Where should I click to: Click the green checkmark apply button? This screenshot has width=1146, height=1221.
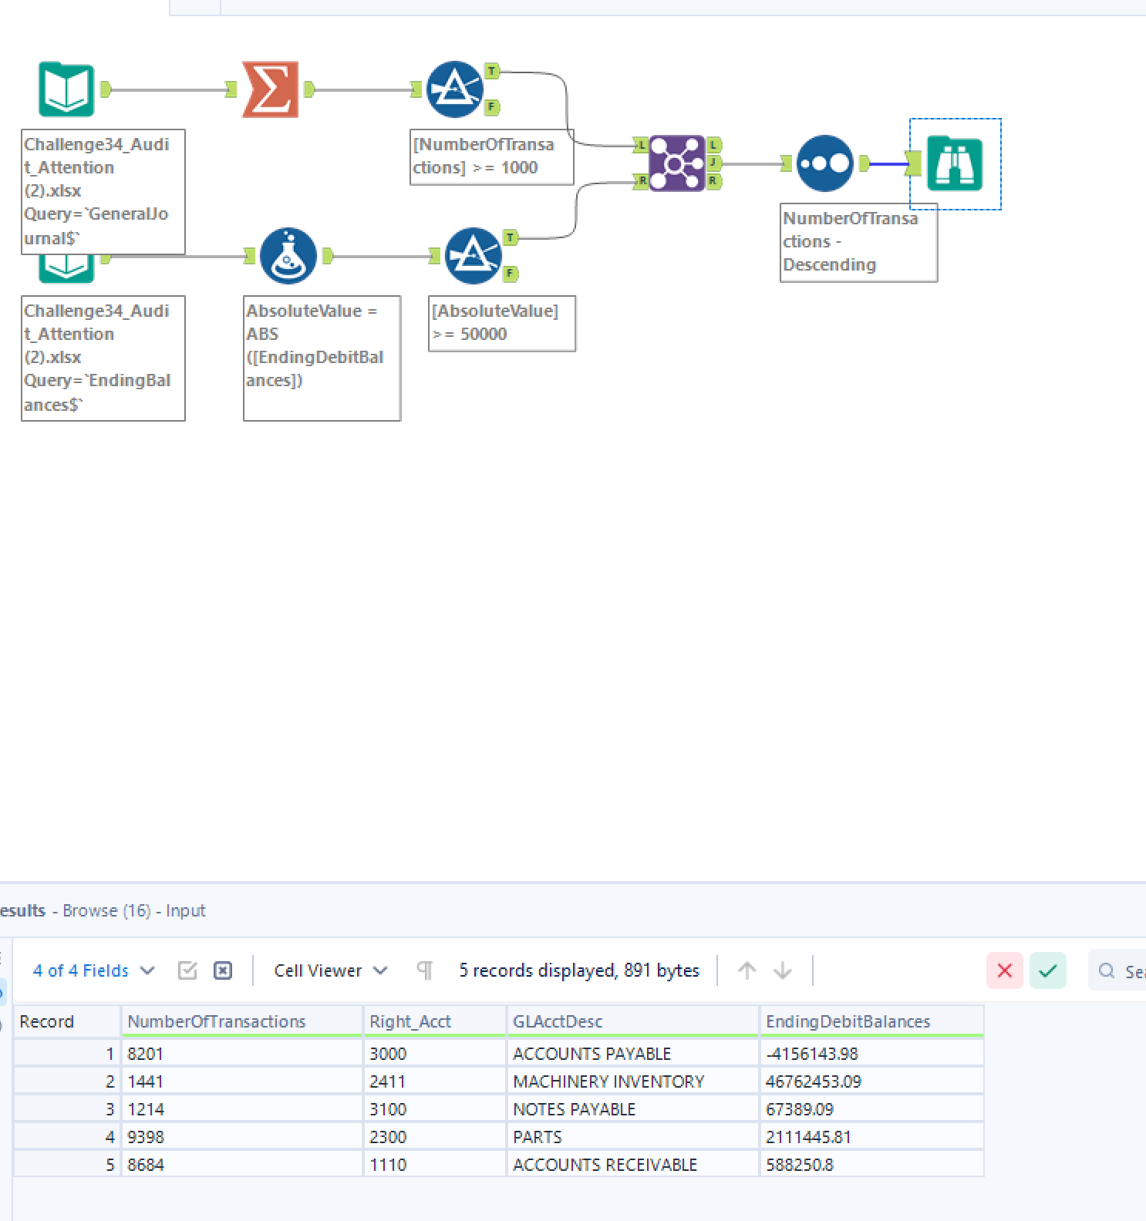[x=1047, y=970]
